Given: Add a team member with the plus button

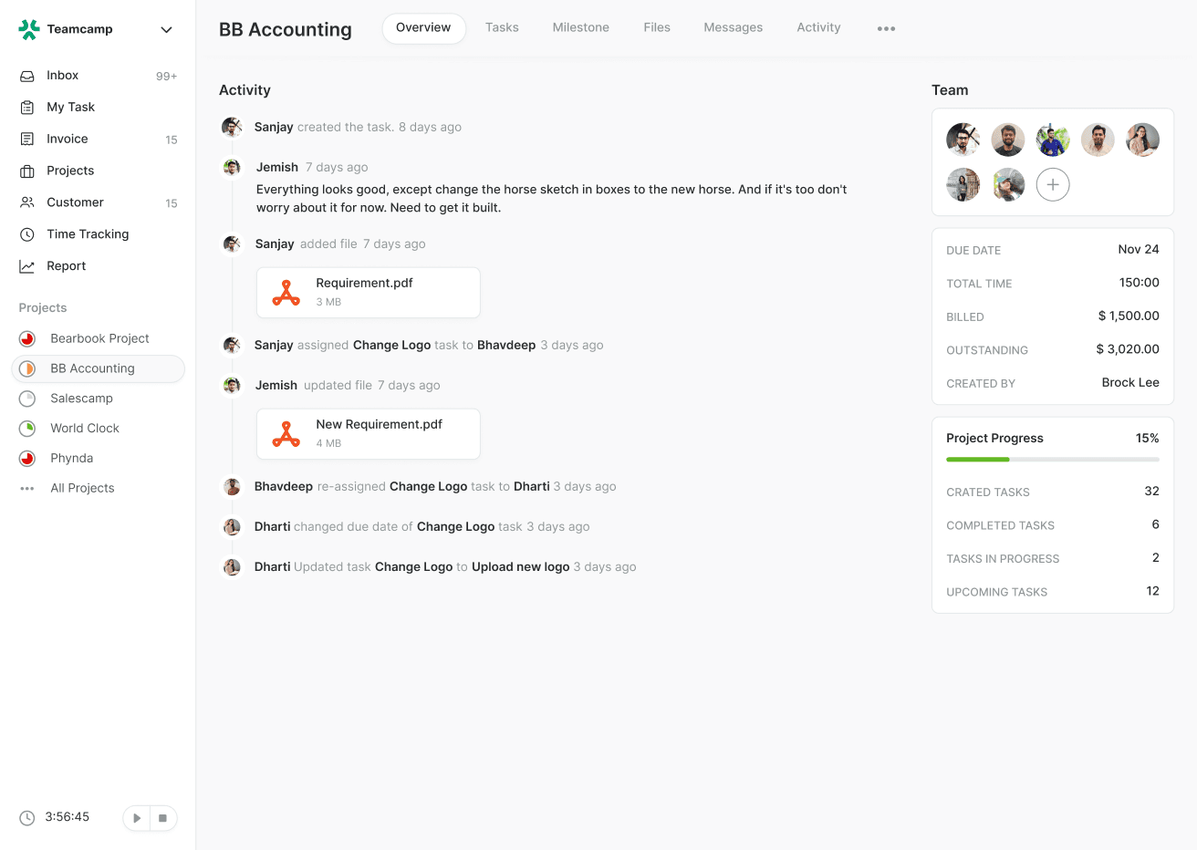Looking at the screenshot, I should coord(1053,184).
